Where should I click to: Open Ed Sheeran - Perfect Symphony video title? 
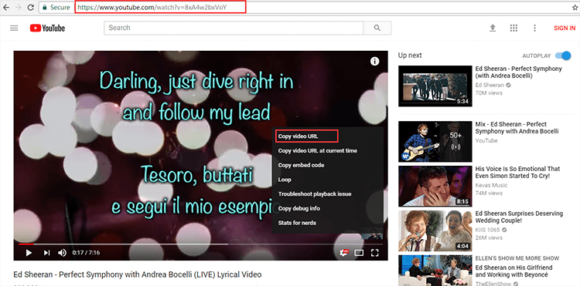click(x=519, y=72)
